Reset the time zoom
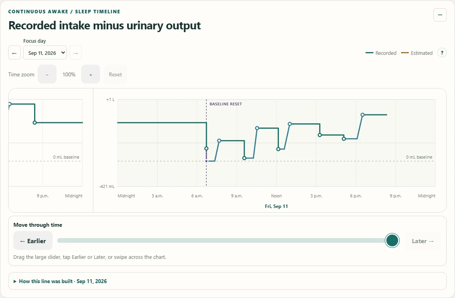Viewport: 455px width, 298px height. (x=115, y=74)
